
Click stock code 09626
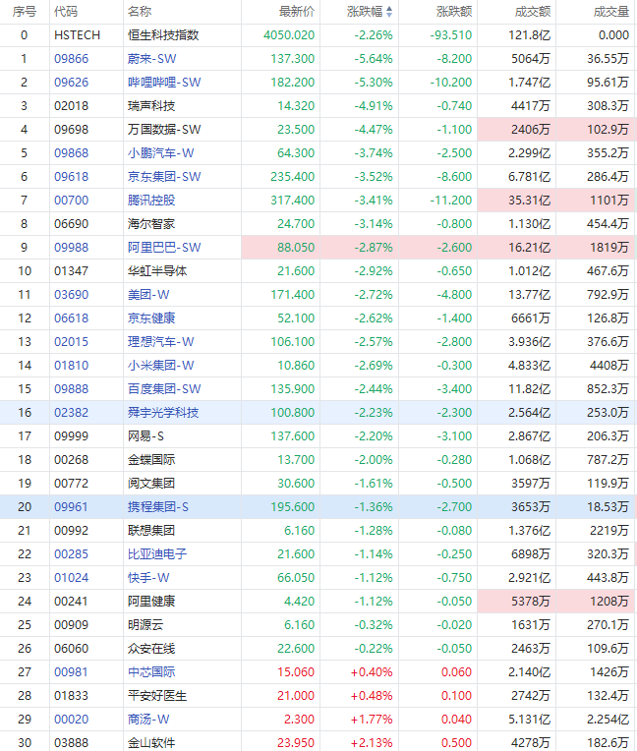pos(72,82)
